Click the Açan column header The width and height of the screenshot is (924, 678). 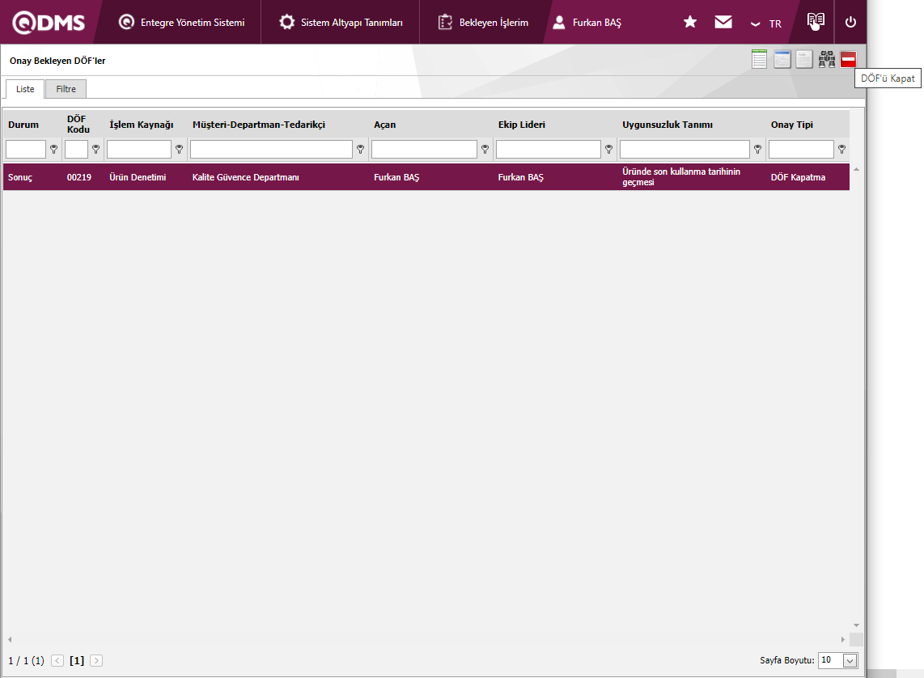[x=385, y=125]
